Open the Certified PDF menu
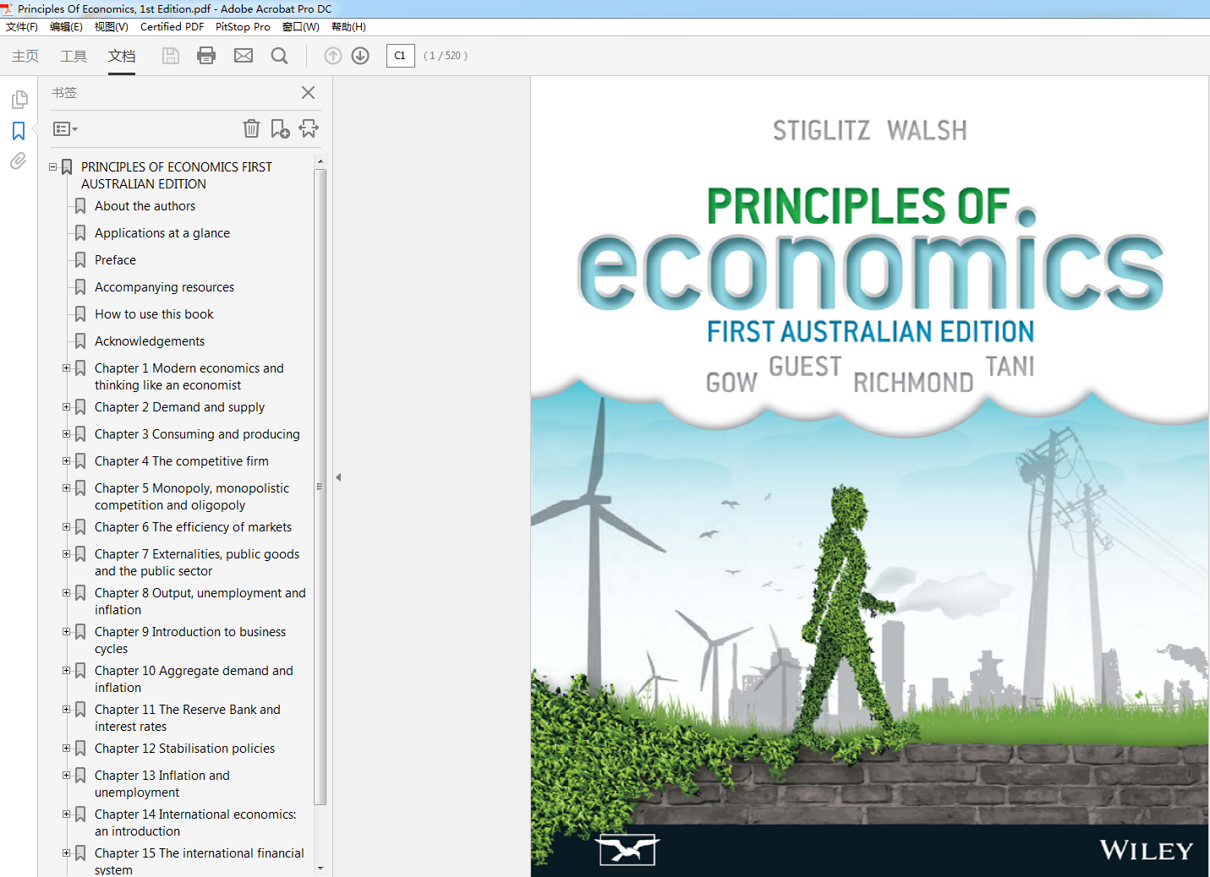 click(x=172, y=27)
